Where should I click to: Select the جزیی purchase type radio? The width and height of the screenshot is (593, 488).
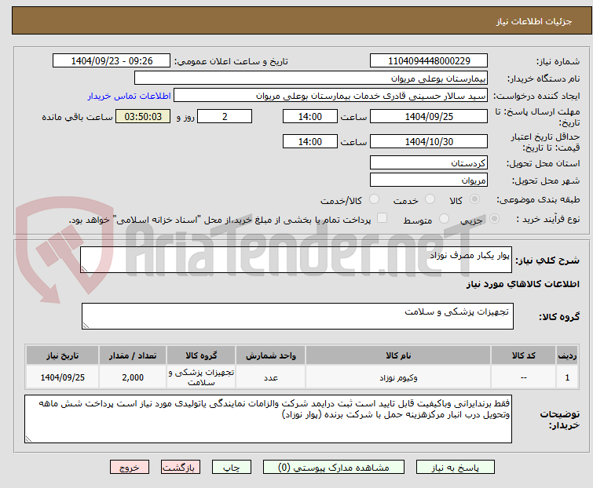pos(494,219)
